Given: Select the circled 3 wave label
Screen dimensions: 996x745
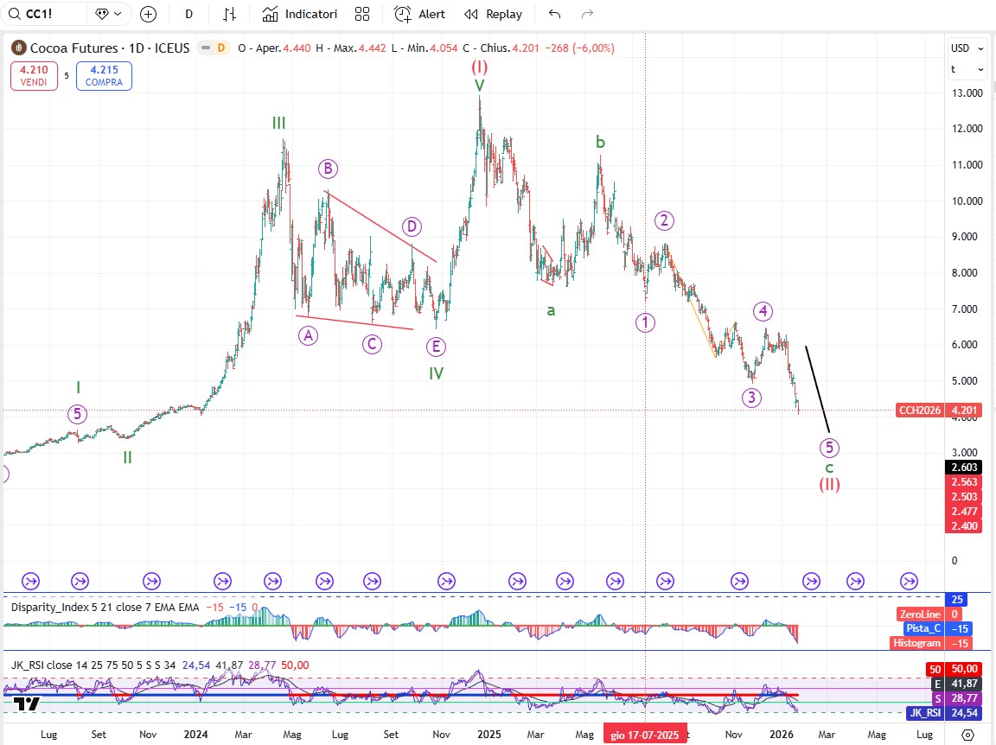Looking at the screenshot, I should tap(751, 398).
